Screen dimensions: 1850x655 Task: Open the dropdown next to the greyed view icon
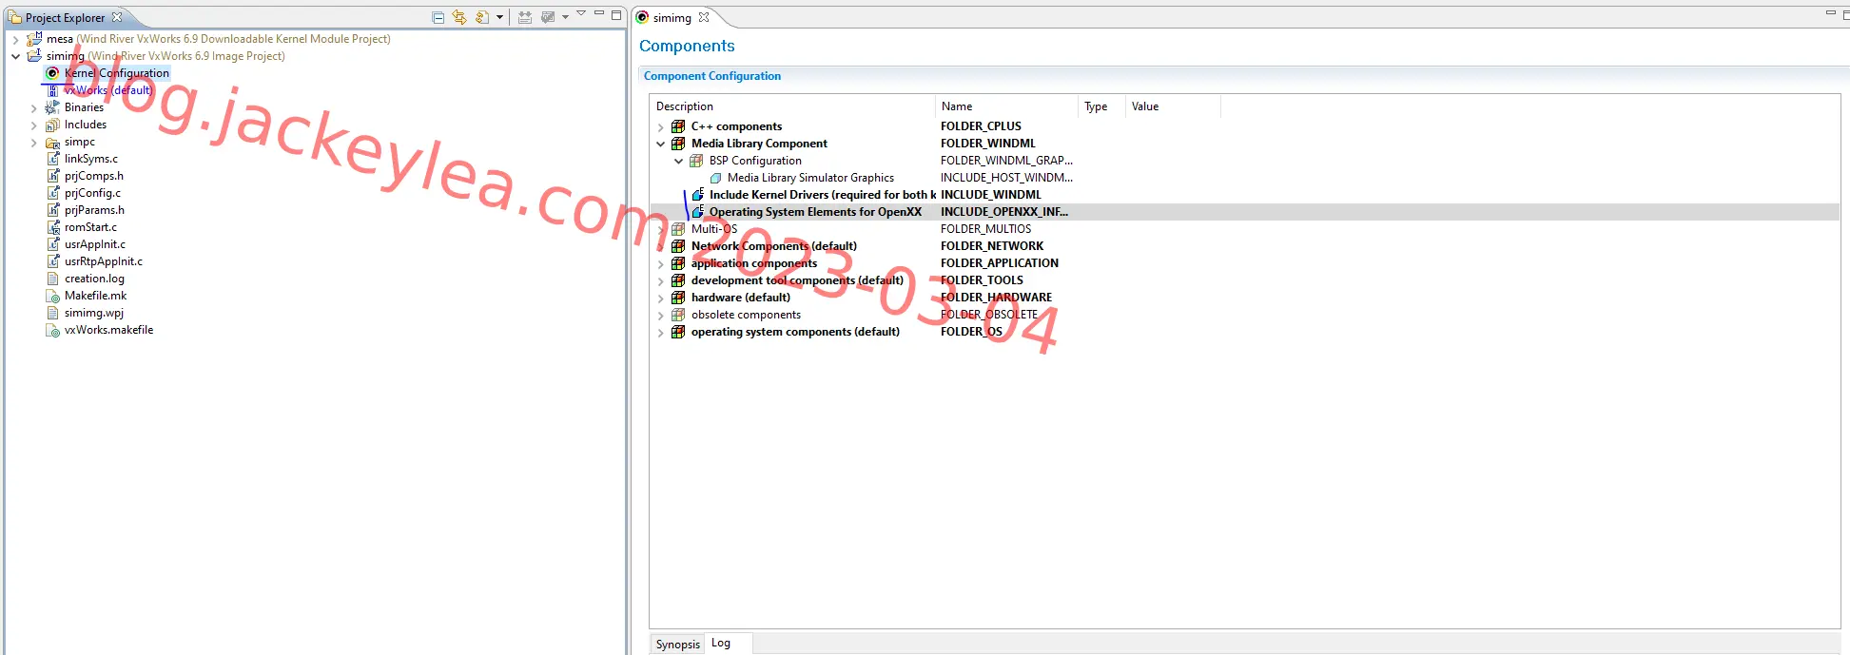coord(565,17)
